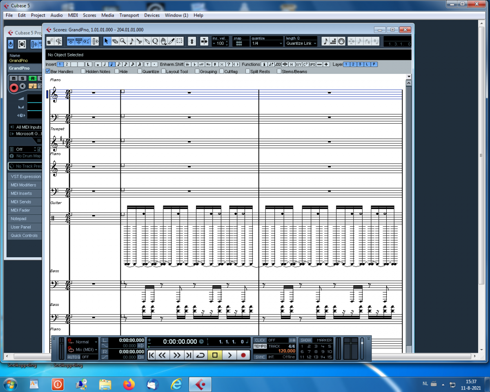Expand the VST Expression inspector section
This screenshot has height=392, width=490.
coord(25,176)
